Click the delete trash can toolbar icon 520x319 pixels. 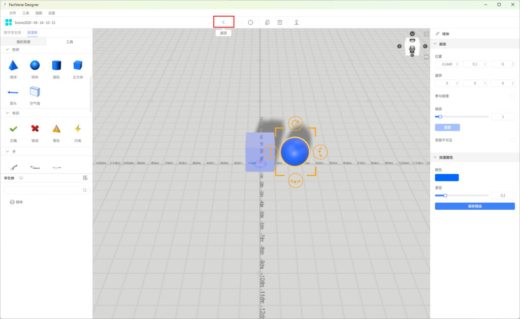pyautogui.click(x=280, y=22)
